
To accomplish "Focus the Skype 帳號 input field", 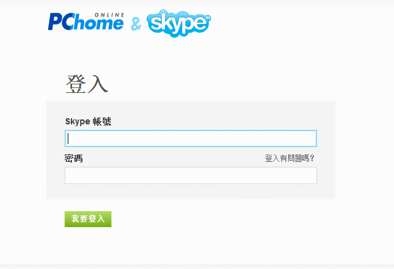I will coord(191,139).
